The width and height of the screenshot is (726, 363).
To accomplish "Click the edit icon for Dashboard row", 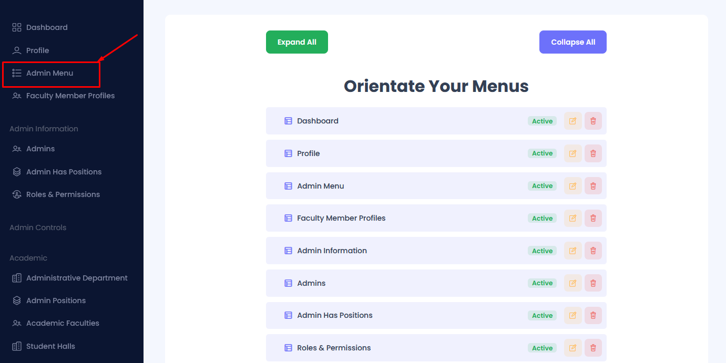I will (x=572, y=121).
